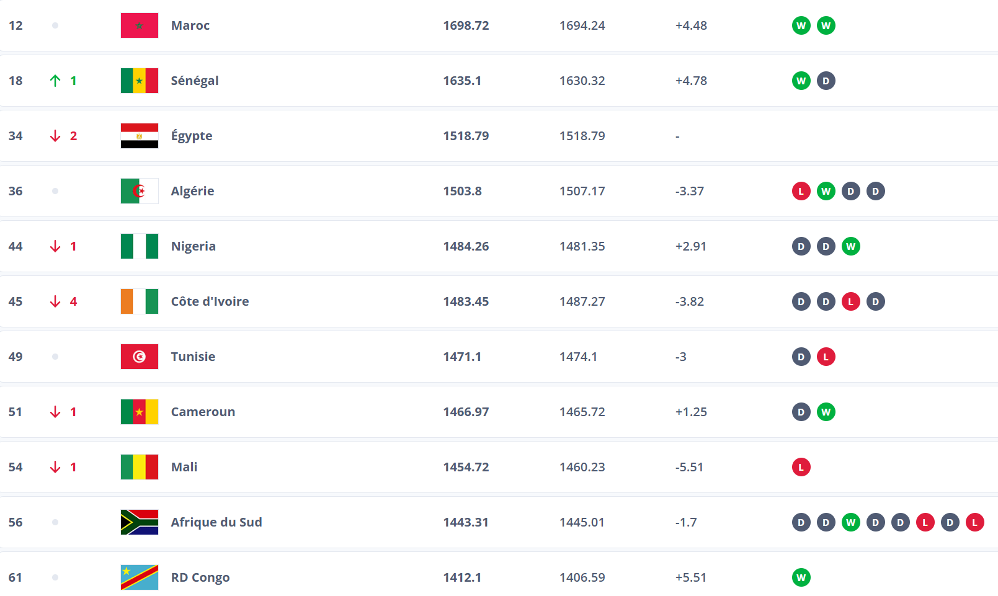Click the RD Congo flag icon
This screenshot has height=596, width=998.
(140, 577)
